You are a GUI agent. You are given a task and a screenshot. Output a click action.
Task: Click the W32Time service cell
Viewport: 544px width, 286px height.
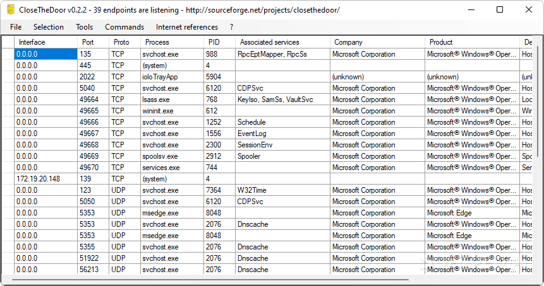pos(282,190)
